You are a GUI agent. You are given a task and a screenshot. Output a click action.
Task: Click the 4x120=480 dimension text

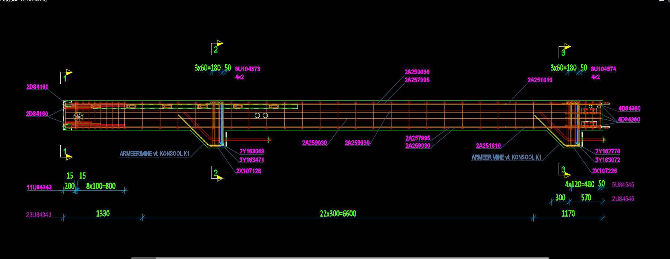click(x=580, y=184)
